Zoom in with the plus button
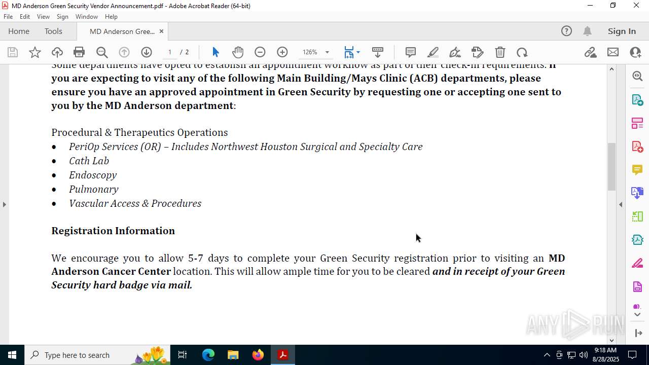 (282, 52)
